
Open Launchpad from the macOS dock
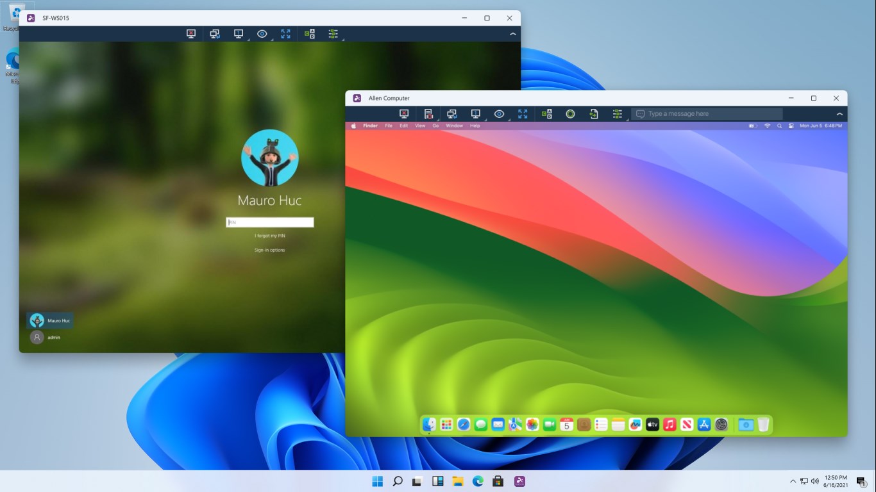pos(446,424)
